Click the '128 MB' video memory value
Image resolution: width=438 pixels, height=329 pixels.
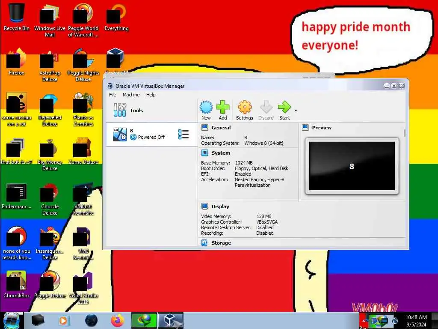[x=264, y=216]
